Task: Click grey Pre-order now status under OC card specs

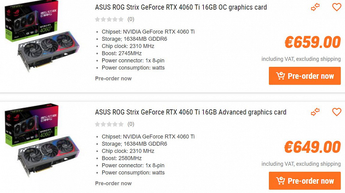Action: [x=113, y=79]
